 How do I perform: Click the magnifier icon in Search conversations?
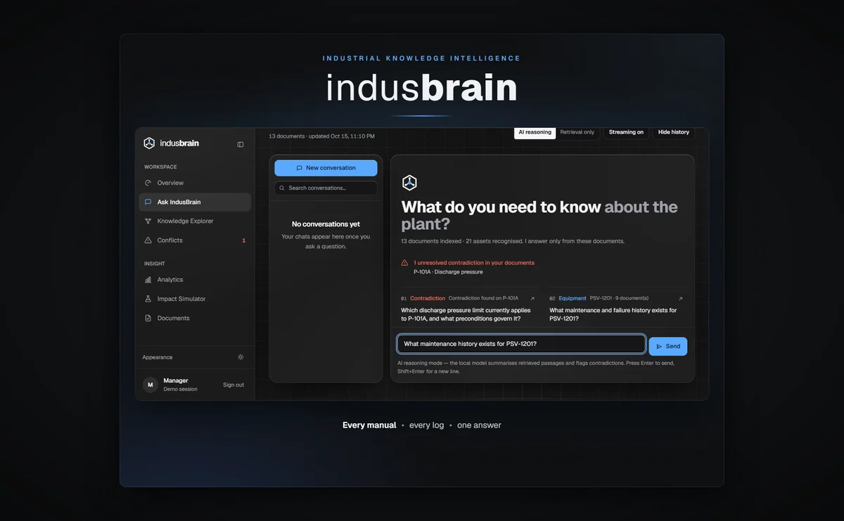tap(282, 188)
